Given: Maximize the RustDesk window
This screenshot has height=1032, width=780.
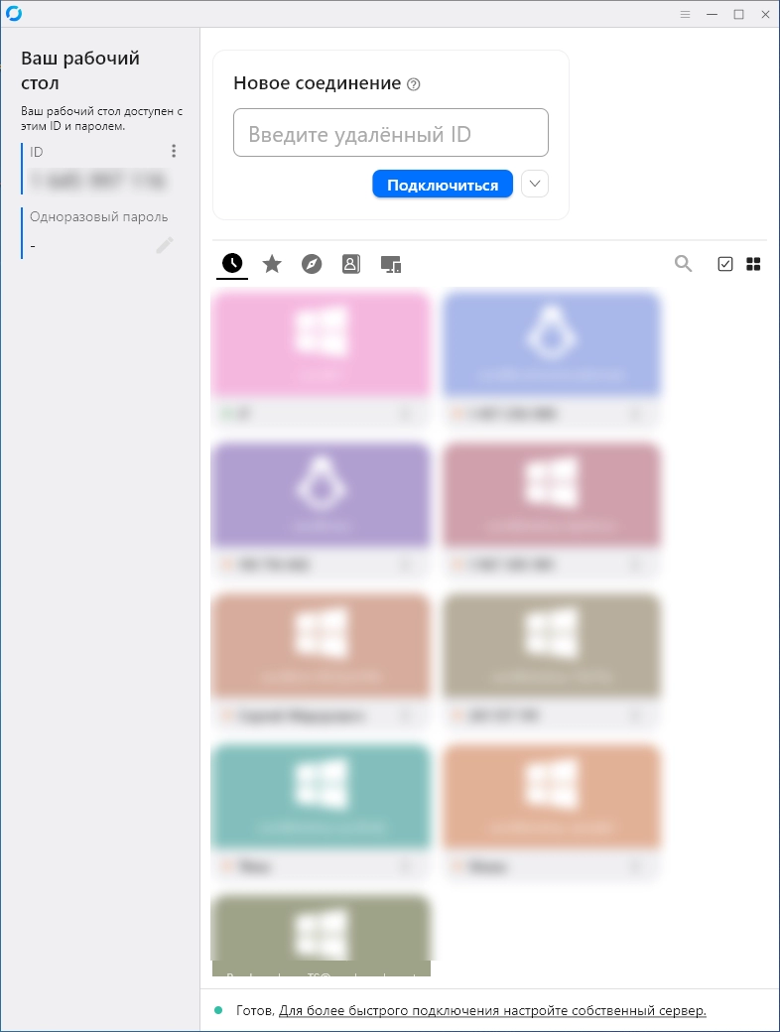Looking at the screenshot, I should 738,14.
